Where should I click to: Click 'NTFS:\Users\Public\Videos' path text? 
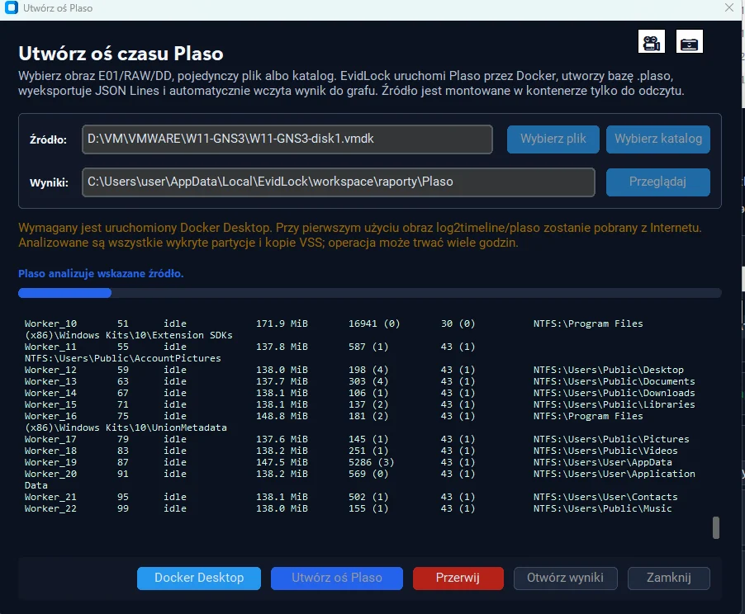(605, 451)
